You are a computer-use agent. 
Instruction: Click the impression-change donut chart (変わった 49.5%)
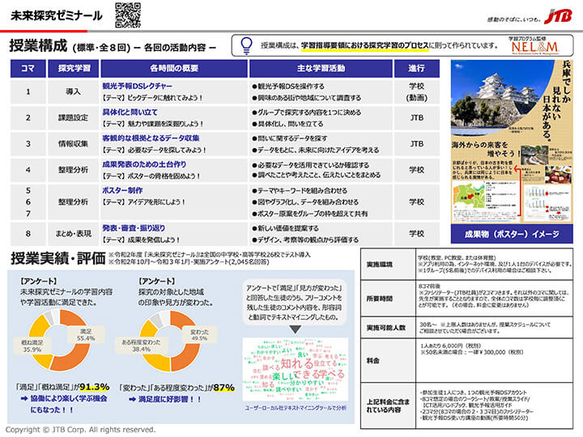point(170,342)
